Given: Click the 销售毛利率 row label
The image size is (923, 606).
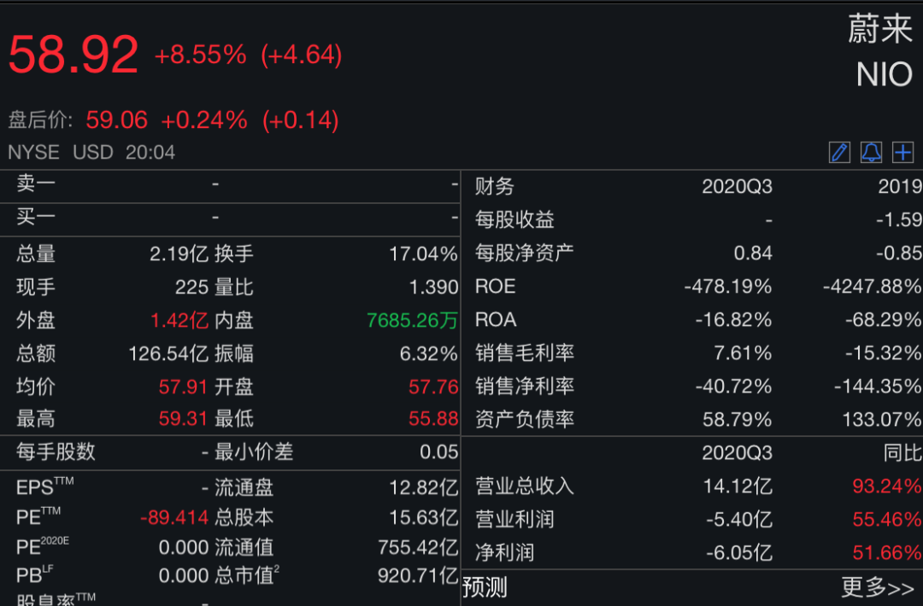Looking at the screenshot, I should pos(525,353).
